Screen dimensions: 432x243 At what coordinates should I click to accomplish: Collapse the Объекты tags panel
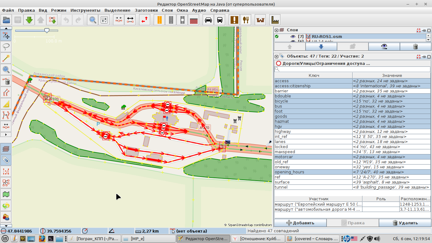click(x=277, y=56)
